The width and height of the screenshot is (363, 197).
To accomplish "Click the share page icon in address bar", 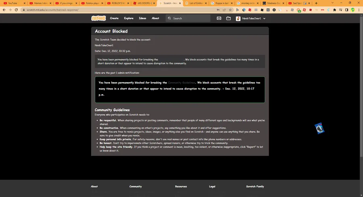I will (x=224, y=10).
